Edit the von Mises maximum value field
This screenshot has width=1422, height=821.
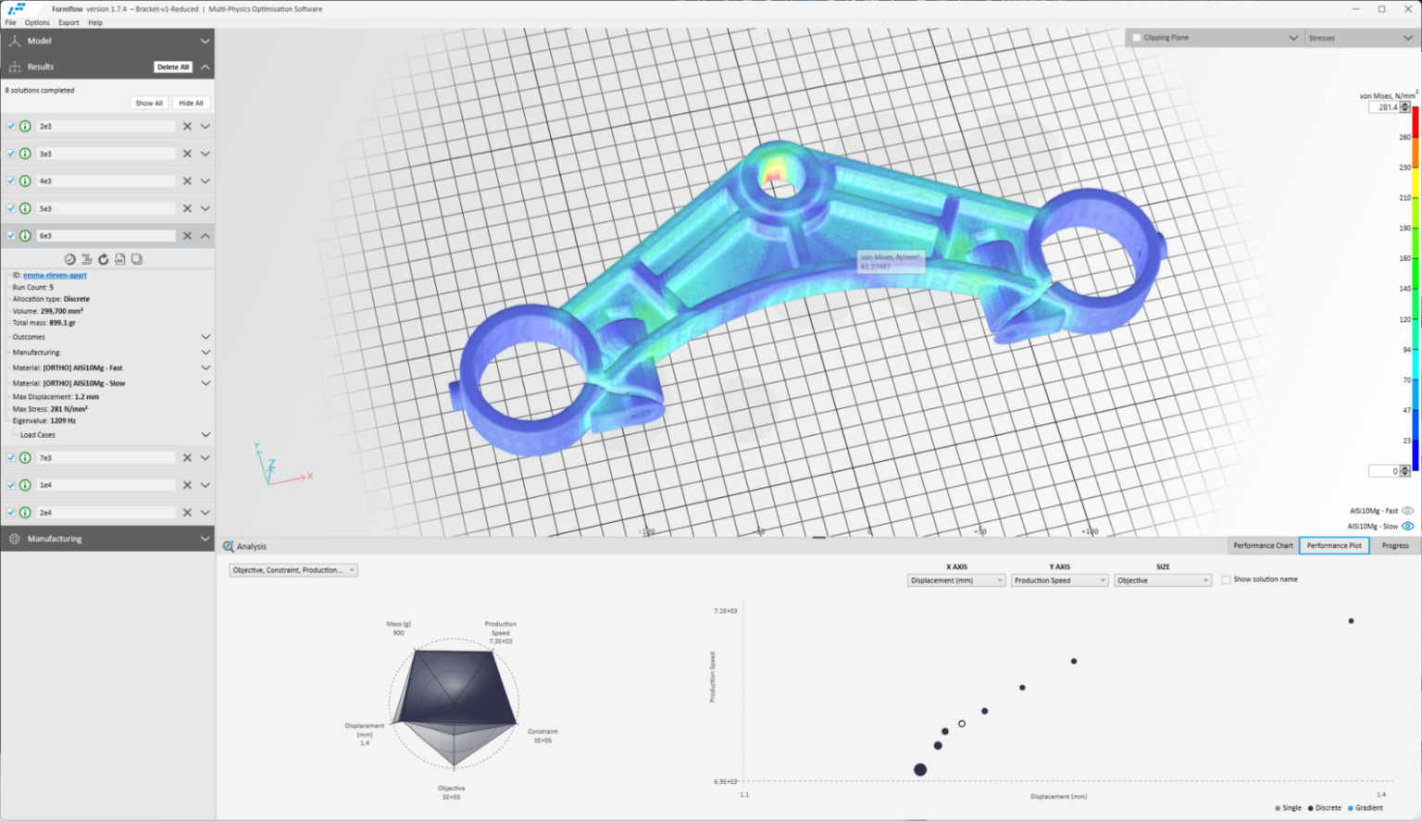pos(1386,106)
